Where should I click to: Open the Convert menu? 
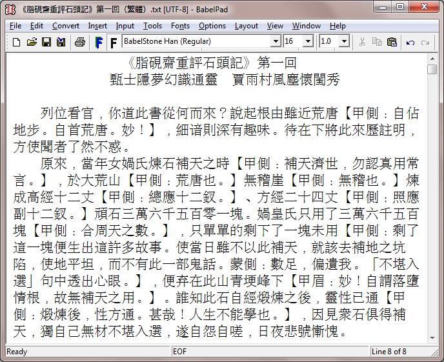click(66, 26)
